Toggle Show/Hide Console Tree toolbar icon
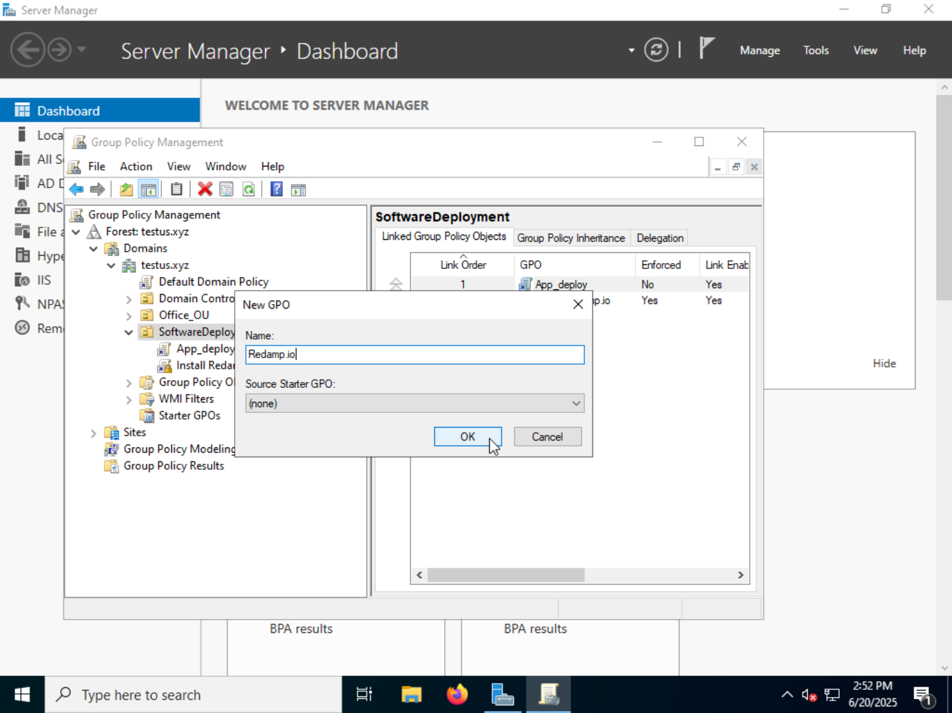This screenshot has height=713, width=952. pos(149,190)
